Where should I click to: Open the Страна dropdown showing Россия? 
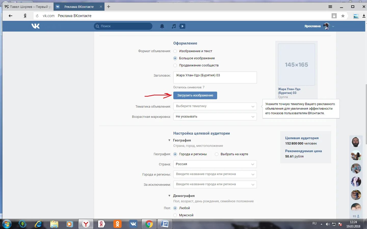point(215,164)
